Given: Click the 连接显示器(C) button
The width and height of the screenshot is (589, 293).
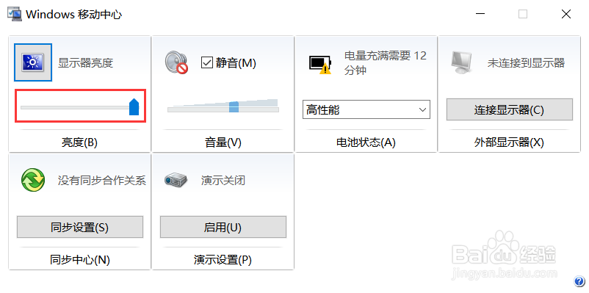Looking at the screenshot, I should click(x=510, y=109).
